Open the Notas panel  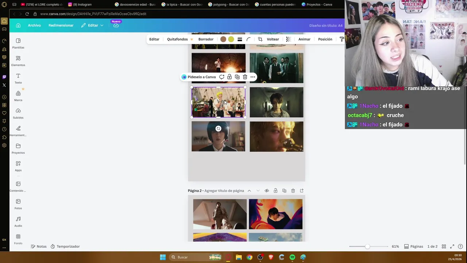point(39,247)
